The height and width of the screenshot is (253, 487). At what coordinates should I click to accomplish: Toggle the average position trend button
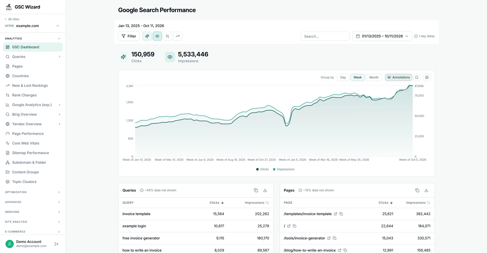point(177,36)
